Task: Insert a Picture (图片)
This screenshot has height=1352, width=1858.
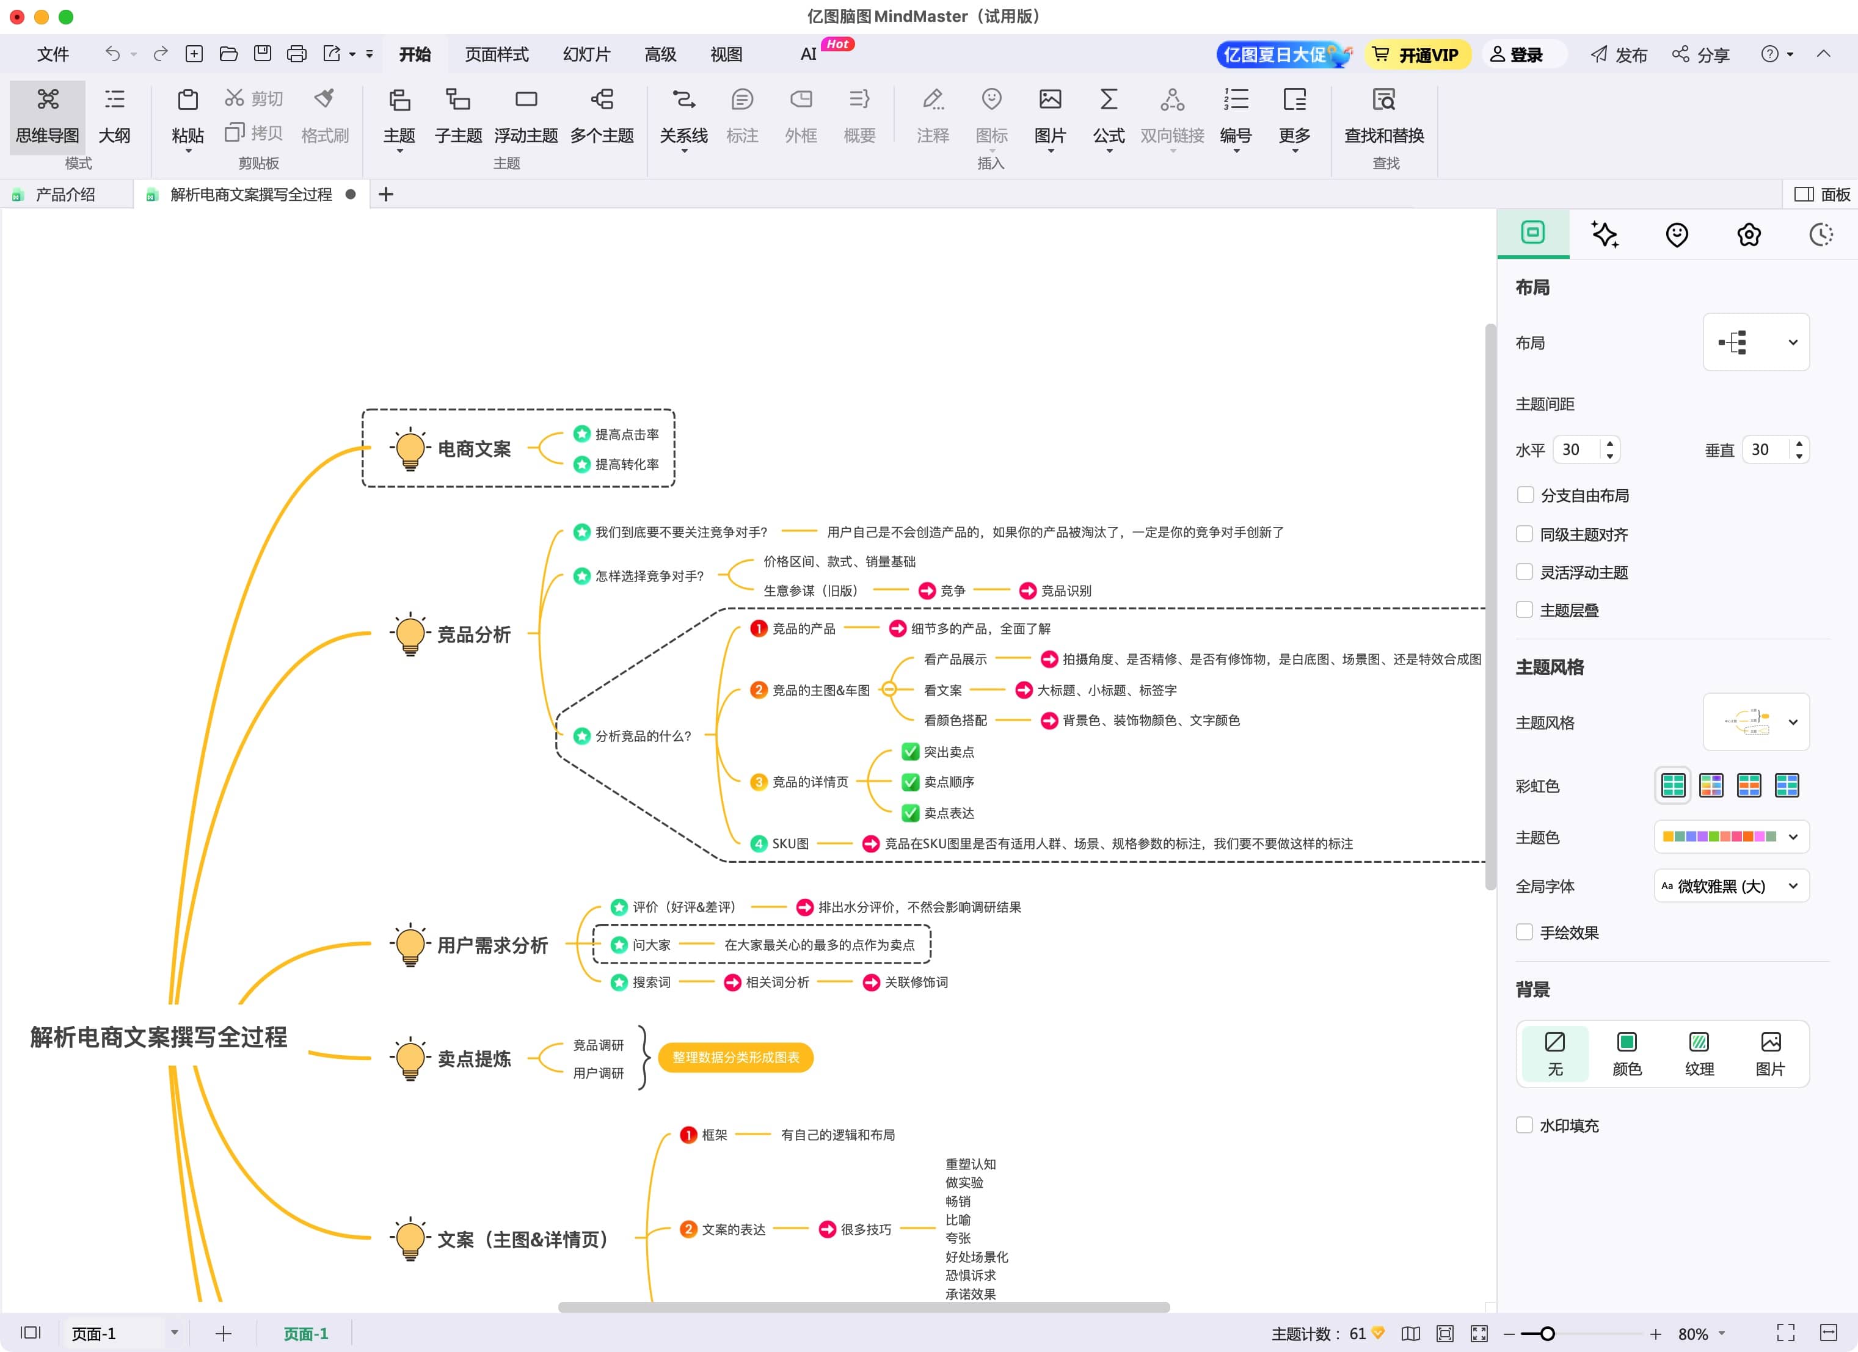Action: tap(1051, 116)
